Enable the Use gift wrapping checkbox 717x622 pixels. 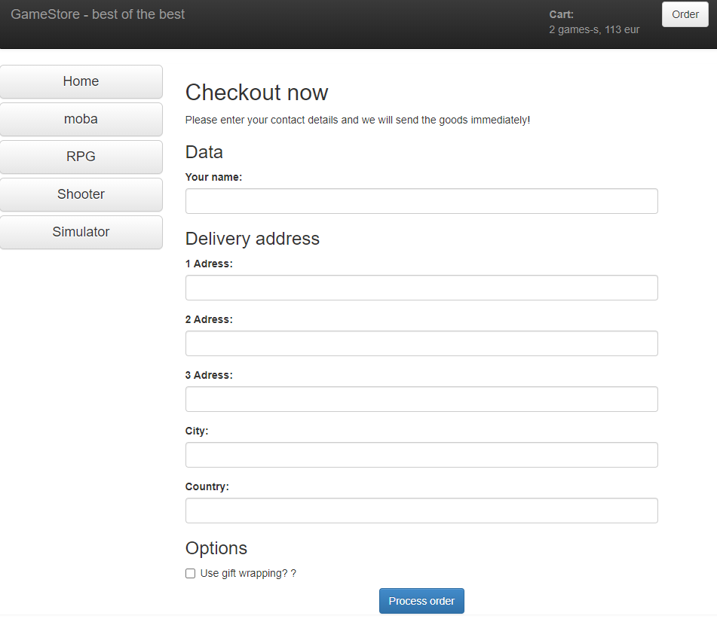click(190, 574)
